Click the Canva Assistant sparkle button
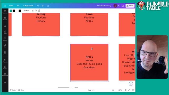This screenshot has width=169, height=95. 131,84
